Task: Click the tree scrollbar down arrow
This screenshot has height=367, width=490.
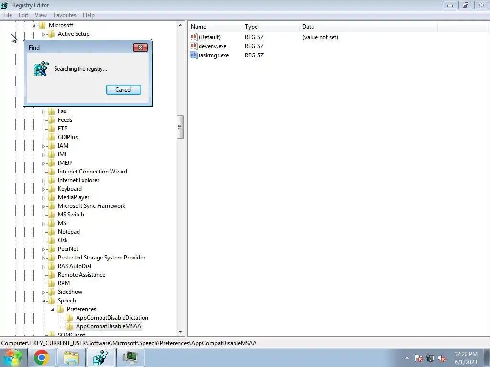Action: pos(180,332)
